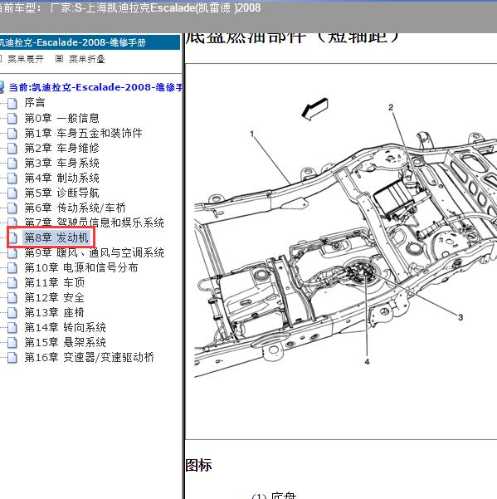Click the page icon beside 第5章 诊断导航

tap(12, 193)
